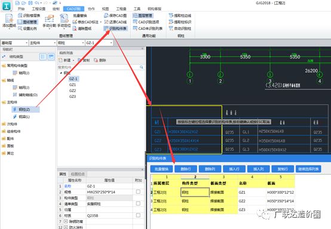331x229 pixels.
Task: Click the 批量替换 button in the dialog
Action: (x=161, y=169)
